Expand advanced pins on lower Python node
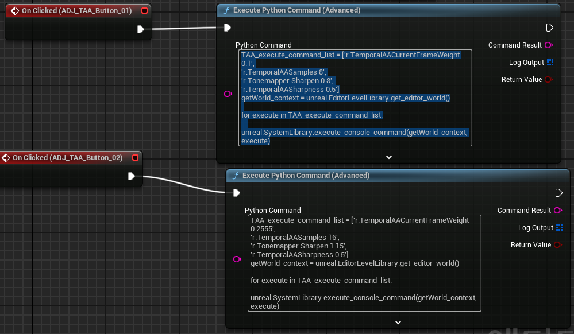 (398, 323)
